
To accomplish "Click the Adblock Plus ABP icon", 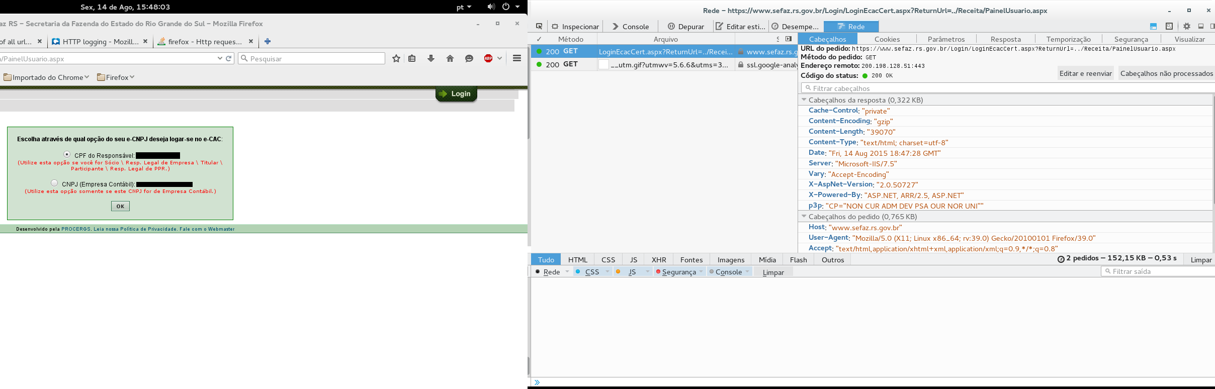I will (x=488, y=59).
